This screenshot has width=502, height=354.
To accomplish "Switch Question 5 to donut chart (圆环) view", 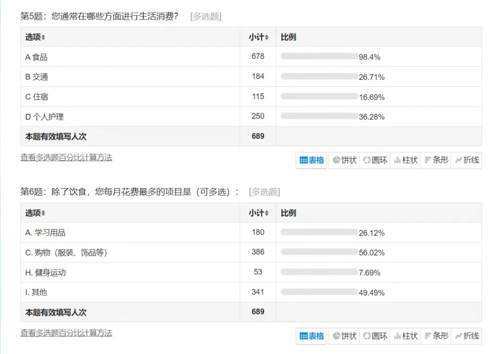I will coord(375,160).
